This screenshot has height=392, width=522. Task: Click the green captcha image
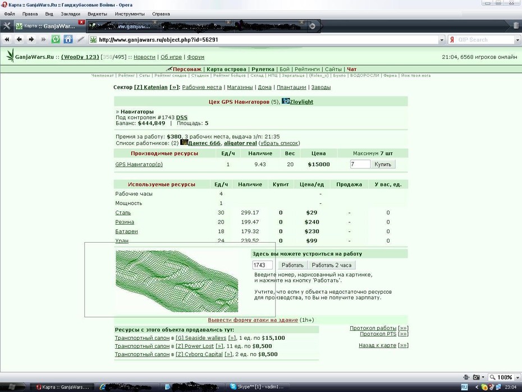coord(177,281)
